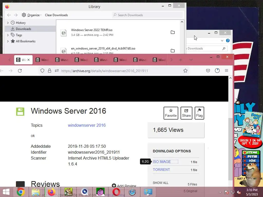
Task: Click the Tags icon in Library sidebar
Action: click(x=13, y=35)
